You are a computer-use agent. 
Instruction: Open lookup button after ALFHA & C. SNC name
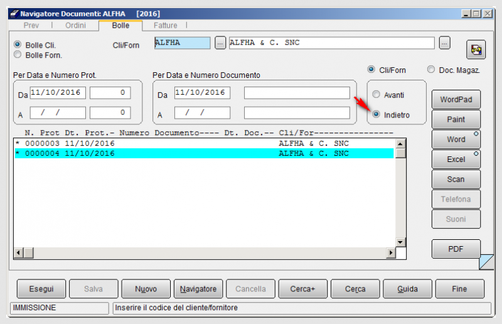click(x=444, y=43)
